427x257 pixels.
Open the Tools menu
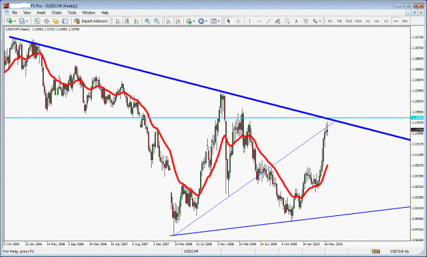point(72,12)
